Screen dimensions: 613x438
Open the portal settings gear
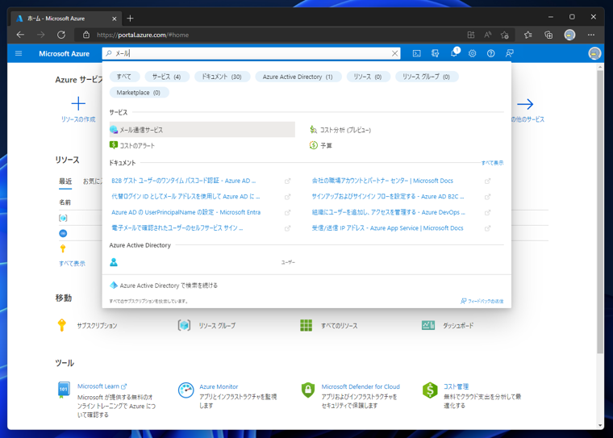pos(473,53)
